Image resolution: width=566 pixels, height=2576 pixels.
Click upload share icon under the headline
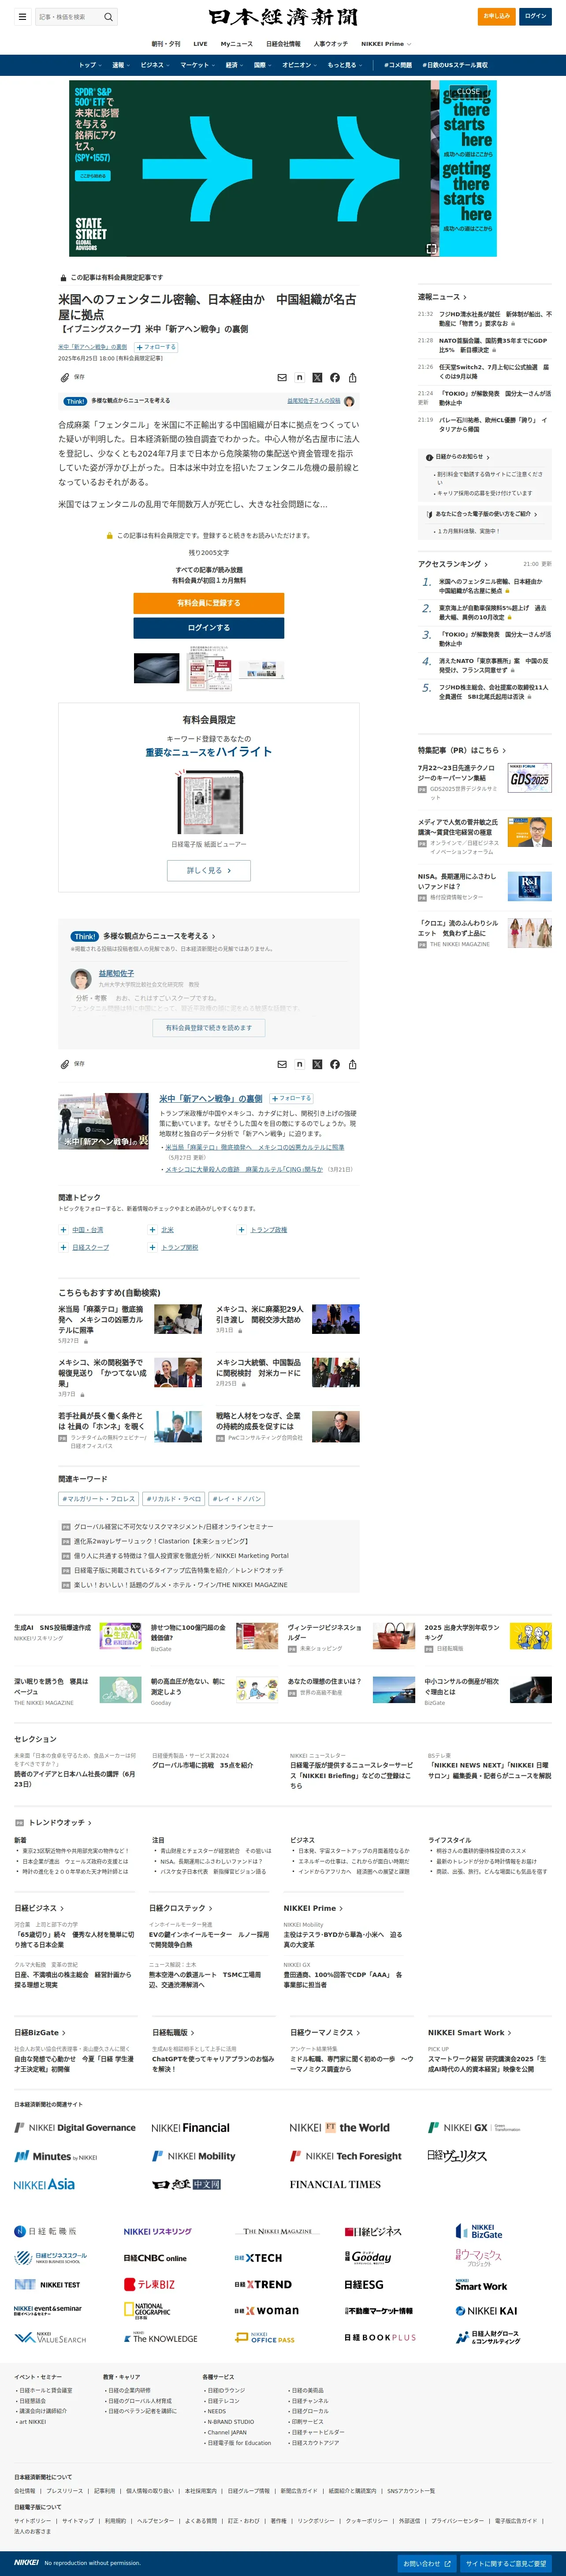(352, 377)
